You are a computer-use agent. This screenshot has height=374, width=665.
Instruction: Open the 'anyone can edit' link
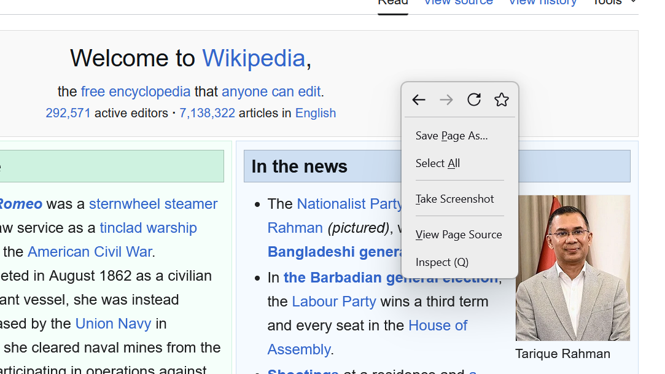pos(271,92)
